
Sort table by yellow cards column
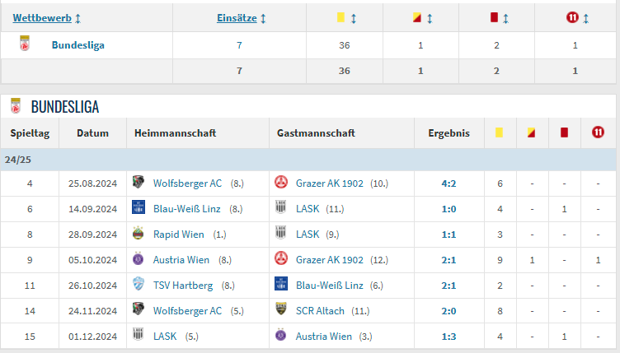click(354, 18)
